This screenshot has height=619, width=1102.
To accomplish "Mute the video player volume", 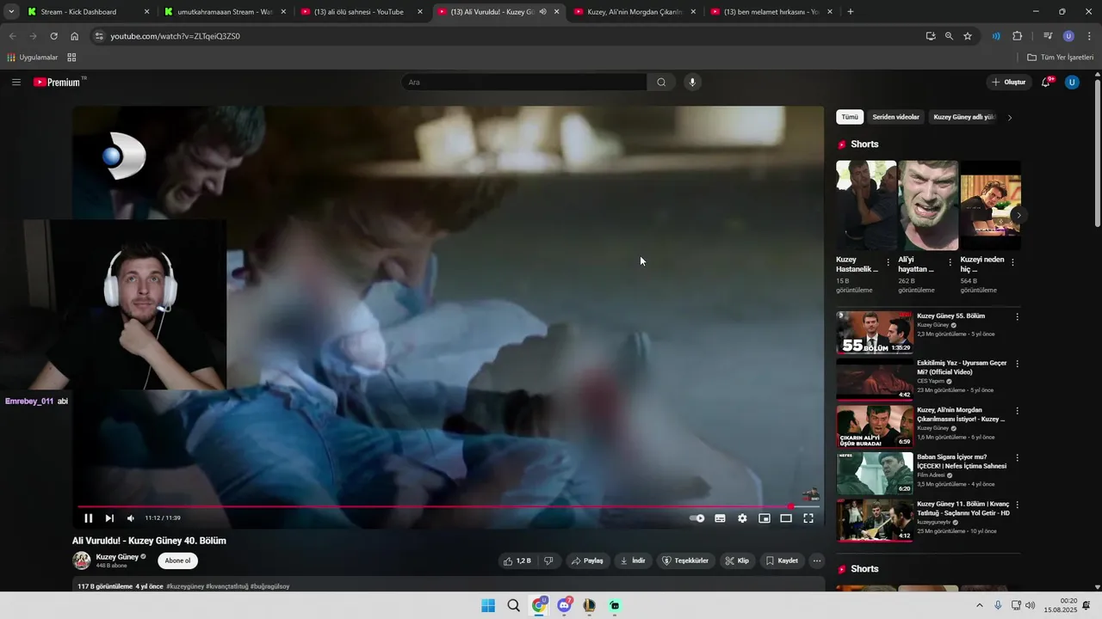I will tap(131, 518).
